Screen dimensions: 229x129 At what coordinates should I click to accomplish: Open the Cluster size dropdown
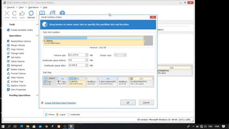click(125, 55)
